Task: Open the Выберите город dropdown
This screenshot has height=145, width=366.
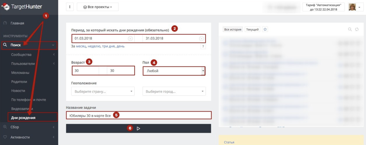Action: click(x=174, y=91)
